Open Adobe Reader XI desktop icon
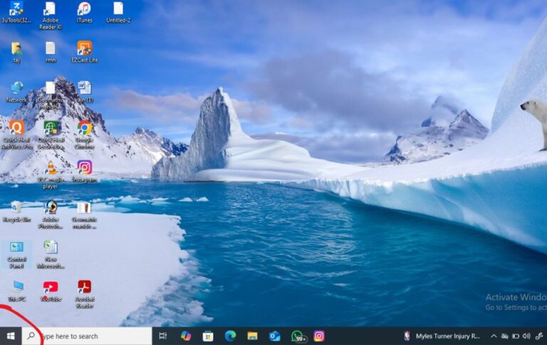Screen dimensions: 547x345 click(50, 9)
